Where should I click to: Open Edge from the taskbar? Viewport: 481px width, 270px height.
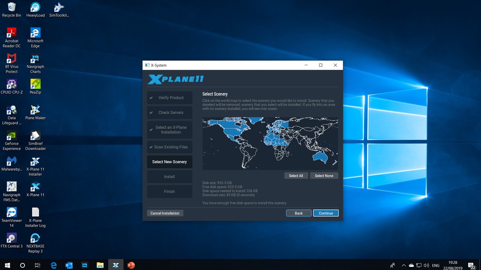tap(54, 265)
